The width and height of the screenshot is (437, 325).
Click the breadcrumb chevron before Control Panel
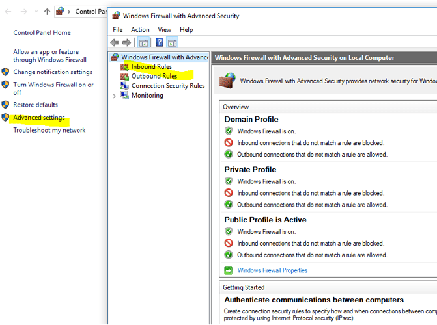click(69, 12)
